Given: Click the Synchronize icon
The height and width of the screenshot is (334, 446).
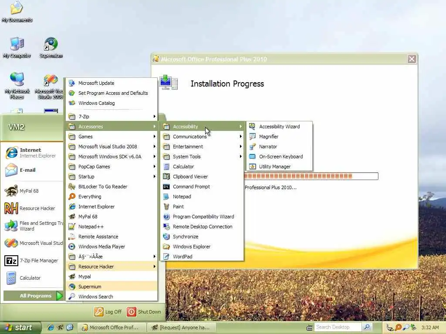Looking at the screenshot, I should click(166, 237).
